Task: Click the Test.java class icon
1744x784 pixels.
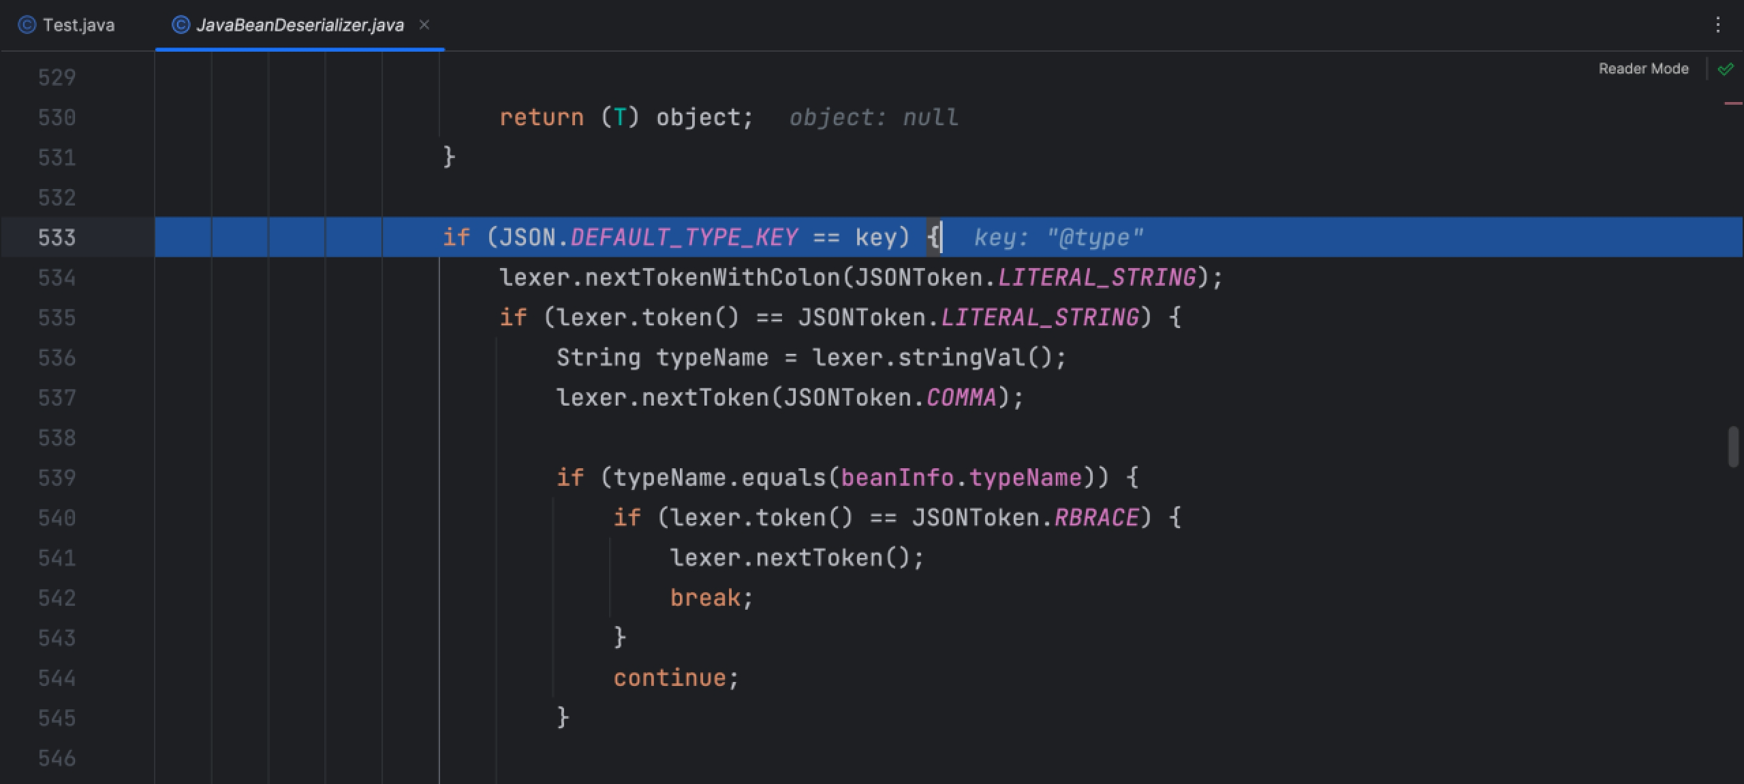Action: pyautogui.click(x=27, y=25)
